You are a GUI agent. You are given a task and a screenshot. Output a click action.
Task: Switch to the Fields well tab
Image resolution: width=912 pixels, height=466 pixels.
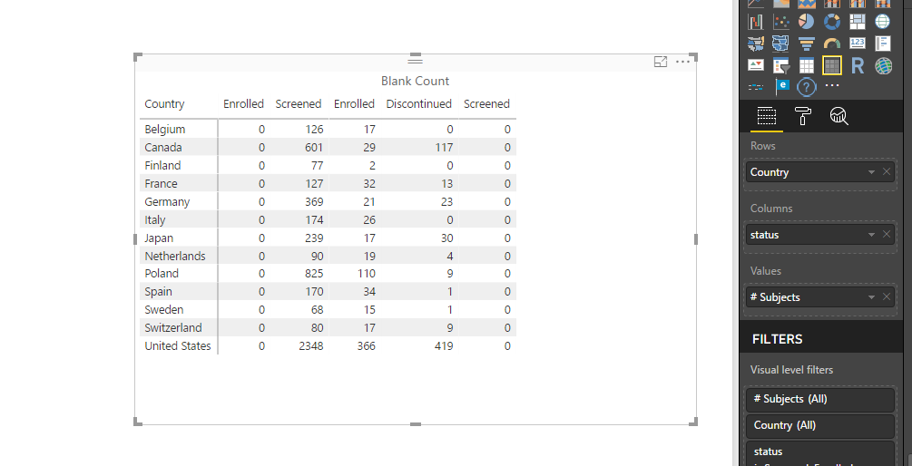coord(767,116)
